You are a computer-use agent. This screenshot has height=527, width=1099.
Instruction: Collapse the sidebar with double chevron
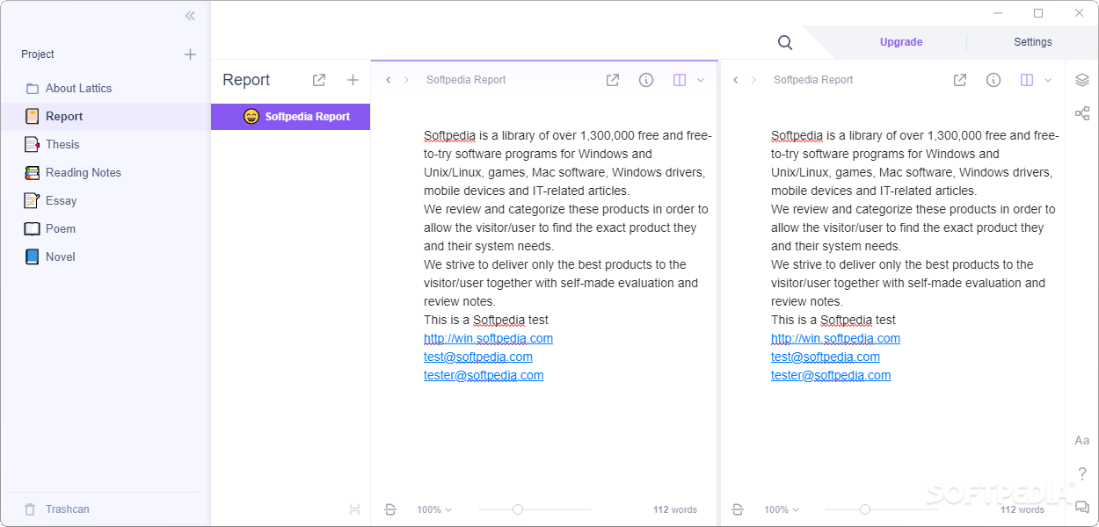(190, 16)
